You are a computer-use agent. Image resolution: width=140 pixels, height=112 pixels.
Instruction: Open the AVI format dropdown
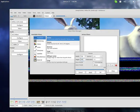pos(20,51)
